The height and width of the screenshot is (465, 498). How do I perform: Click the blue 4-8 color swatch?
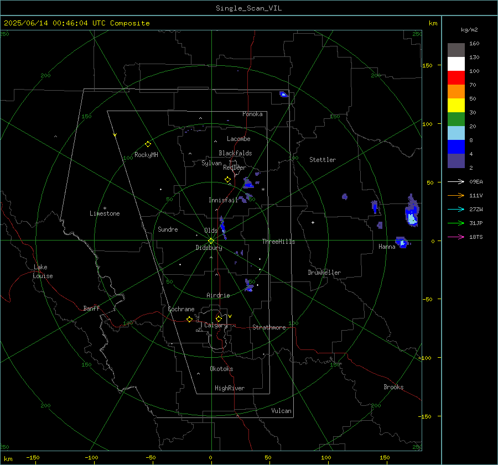pyautogui.click(x=456, y=147)
